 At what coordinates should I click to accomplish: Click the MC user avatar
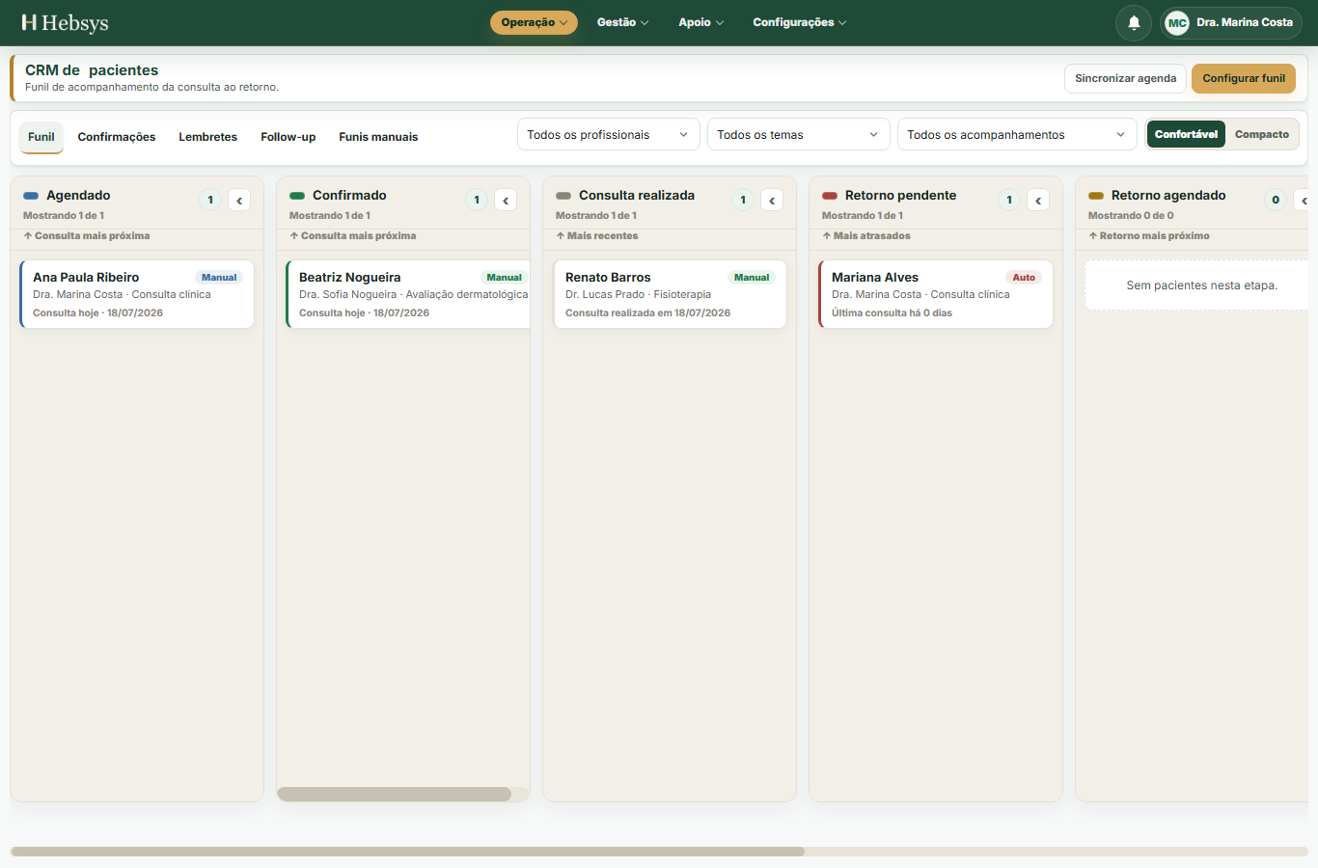tap(1177, 22)
